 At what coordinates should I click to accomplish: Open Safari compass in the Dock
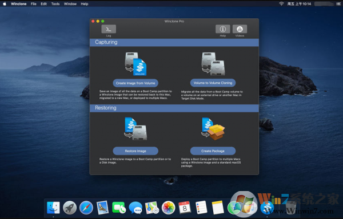coord(86,208)
